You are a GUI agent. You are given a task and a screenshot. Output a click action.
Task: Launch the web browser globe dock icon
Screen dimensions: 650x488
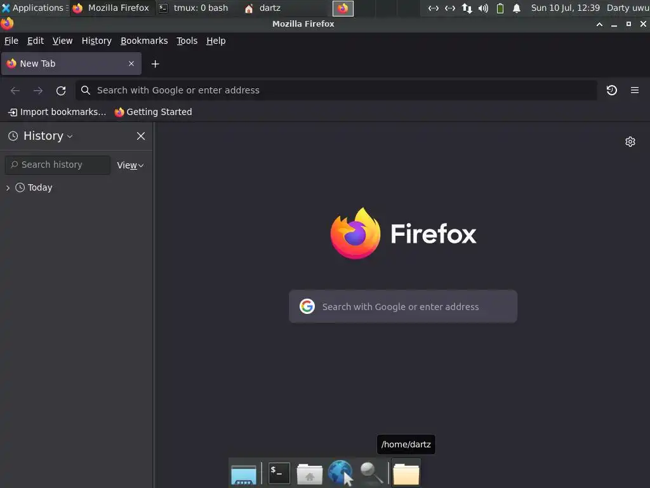click(x=341, y=473)
